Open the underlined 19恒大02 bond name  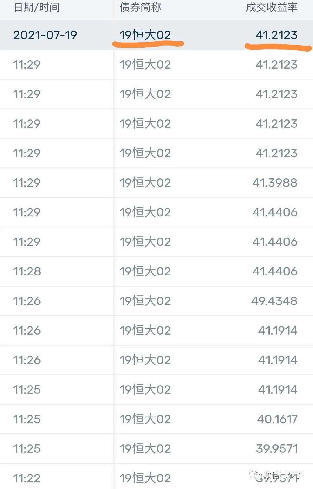[x=145, y=35]
